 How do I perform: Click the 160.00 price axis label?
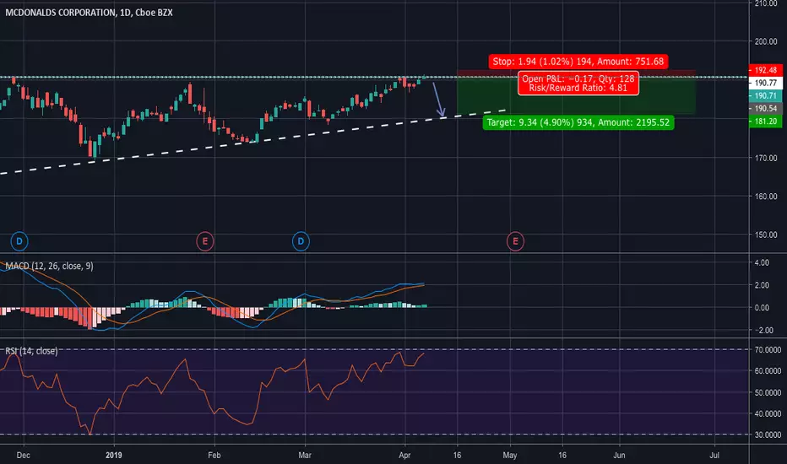click(x=766, y=197)
